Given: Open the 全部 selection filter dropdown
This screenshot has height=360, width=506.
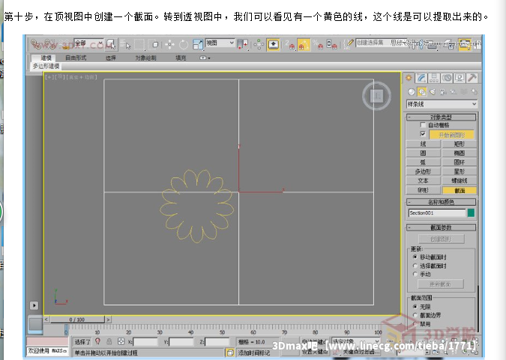Looking at the screenshot, I should [88, 43].
